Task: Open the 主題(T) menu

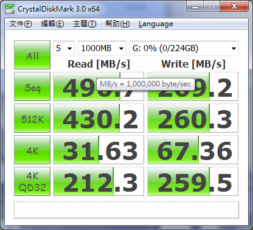Action: pyautogui.click(x=85, y=24)
